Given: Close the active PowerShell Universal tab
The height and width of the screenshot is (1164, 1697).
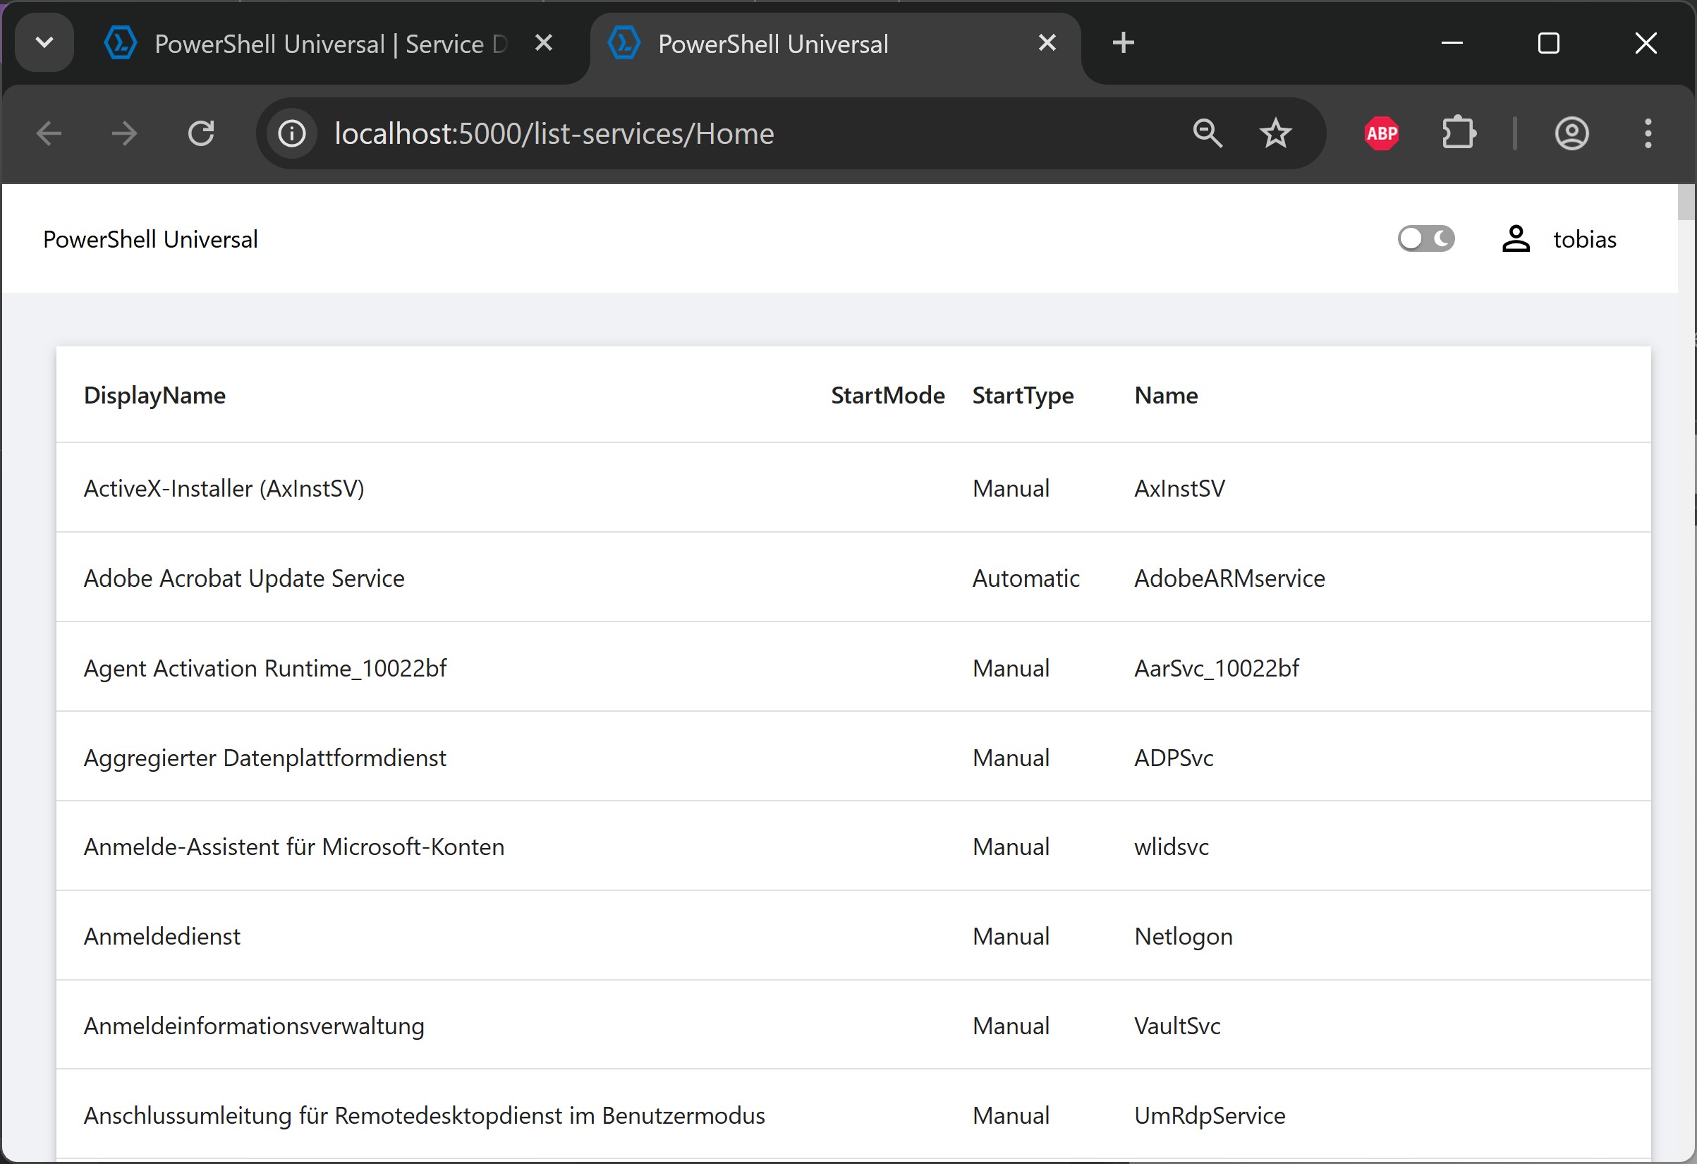Looking at the screenshot, I should click(x=1047, y=43).
